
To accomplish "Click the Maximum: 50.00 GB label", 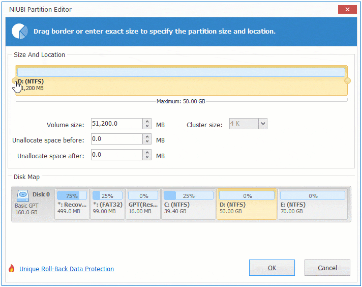I will [x=181, y=101].
